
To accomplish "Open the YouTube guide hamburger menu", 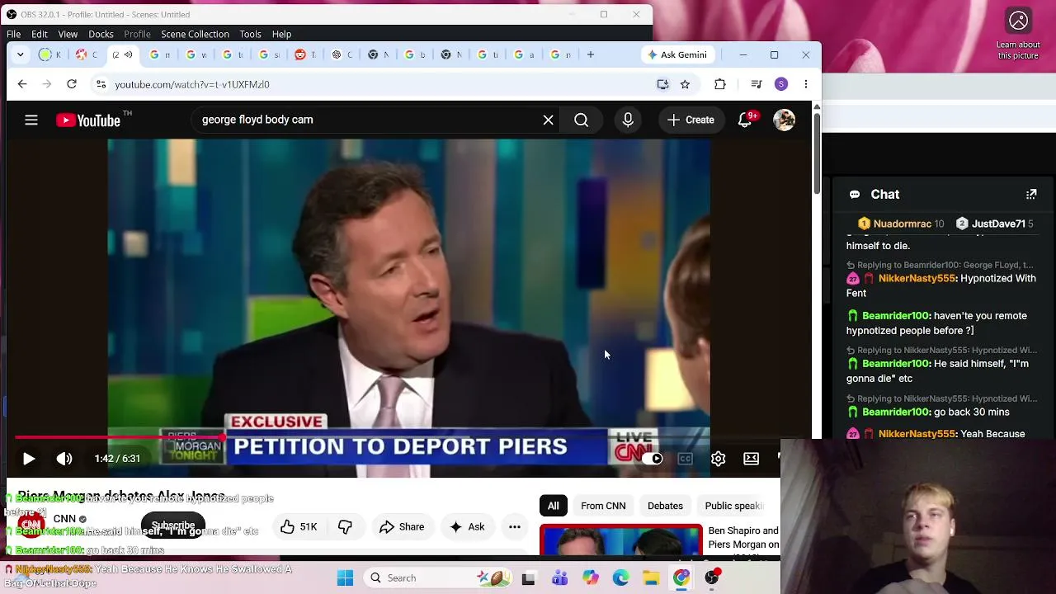I will pos(31,120).
